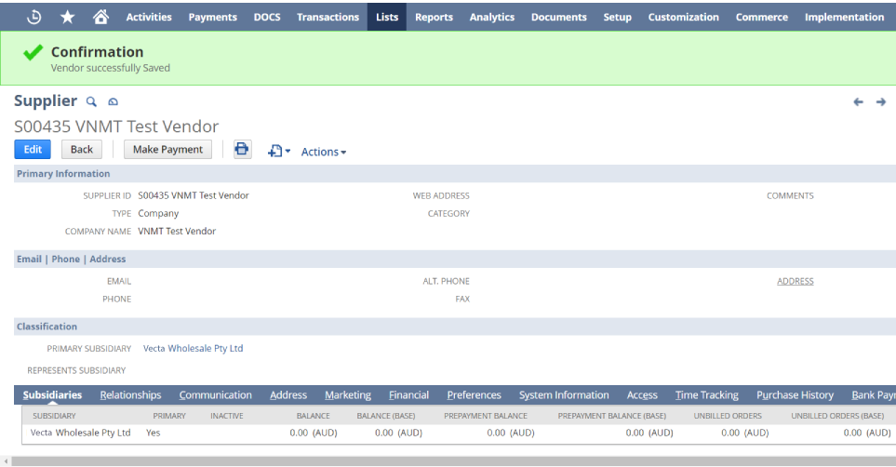Viewport: 896px width, 467px height.
Task: Switch to the Preferences tab
Action: [x=474, y=395]
